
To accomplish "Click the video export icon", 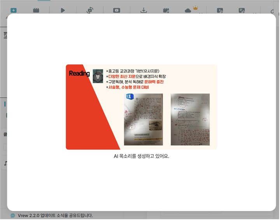I will point(220,11).
